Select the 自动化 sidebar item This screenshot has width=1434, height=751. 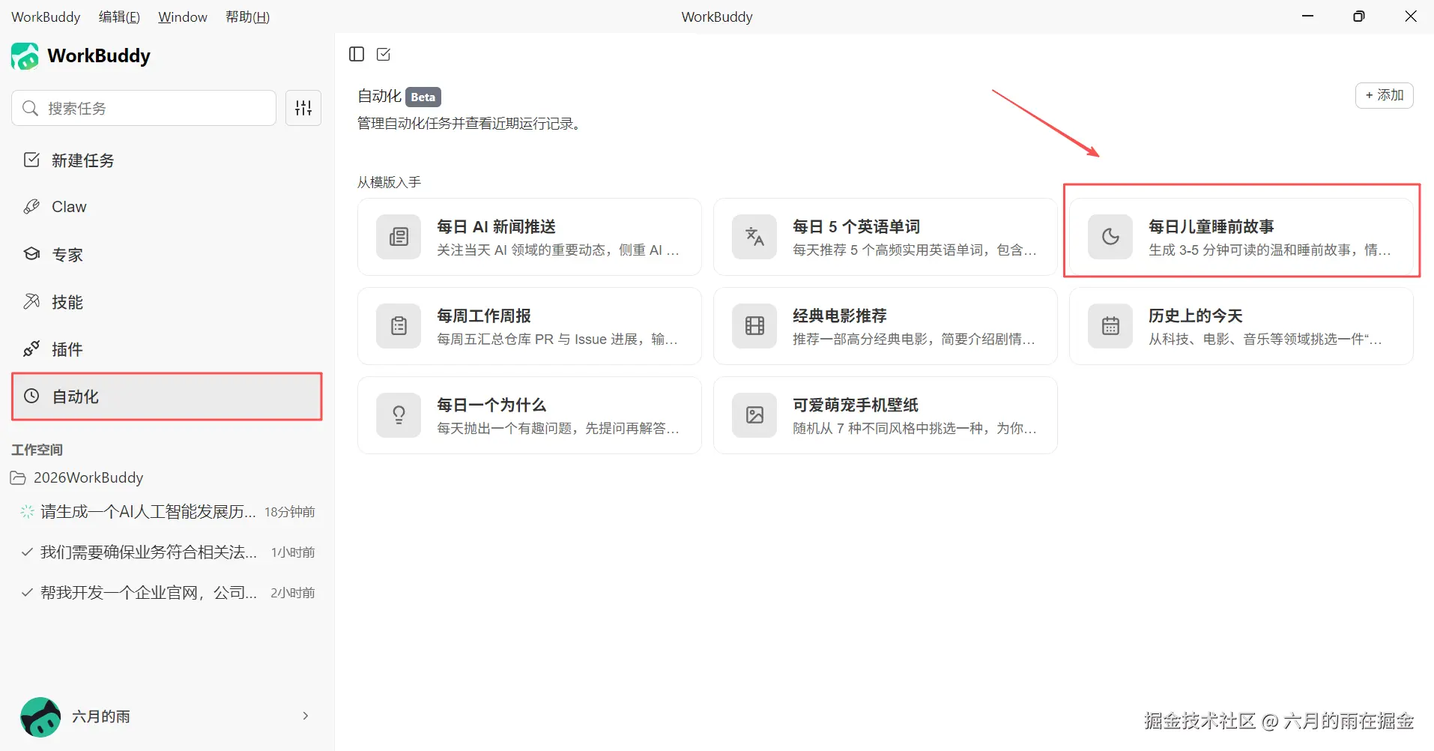166,396
